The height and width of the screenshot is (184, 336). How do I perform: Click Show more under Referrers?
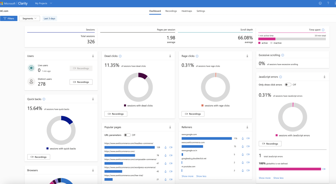point(187,176)
